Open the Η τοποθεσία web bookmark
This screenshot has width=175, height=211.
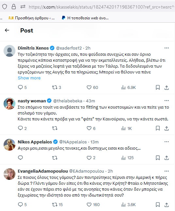point(85,18)
